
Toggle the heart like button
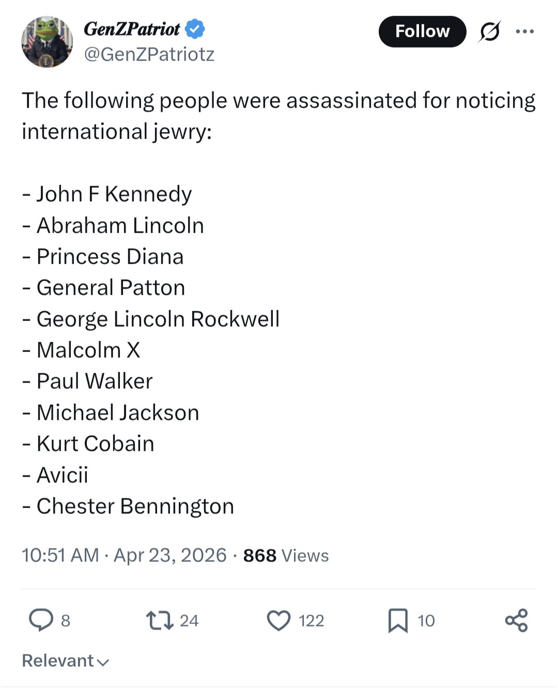pyautogui.click(x=278, y=620)
